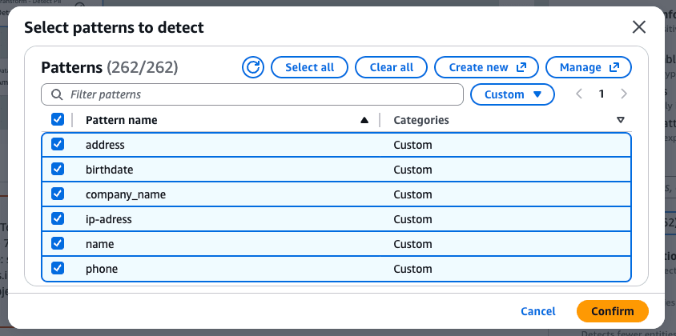676x336 pixels.
Task: Select the address row text
Action: (105, 145)
